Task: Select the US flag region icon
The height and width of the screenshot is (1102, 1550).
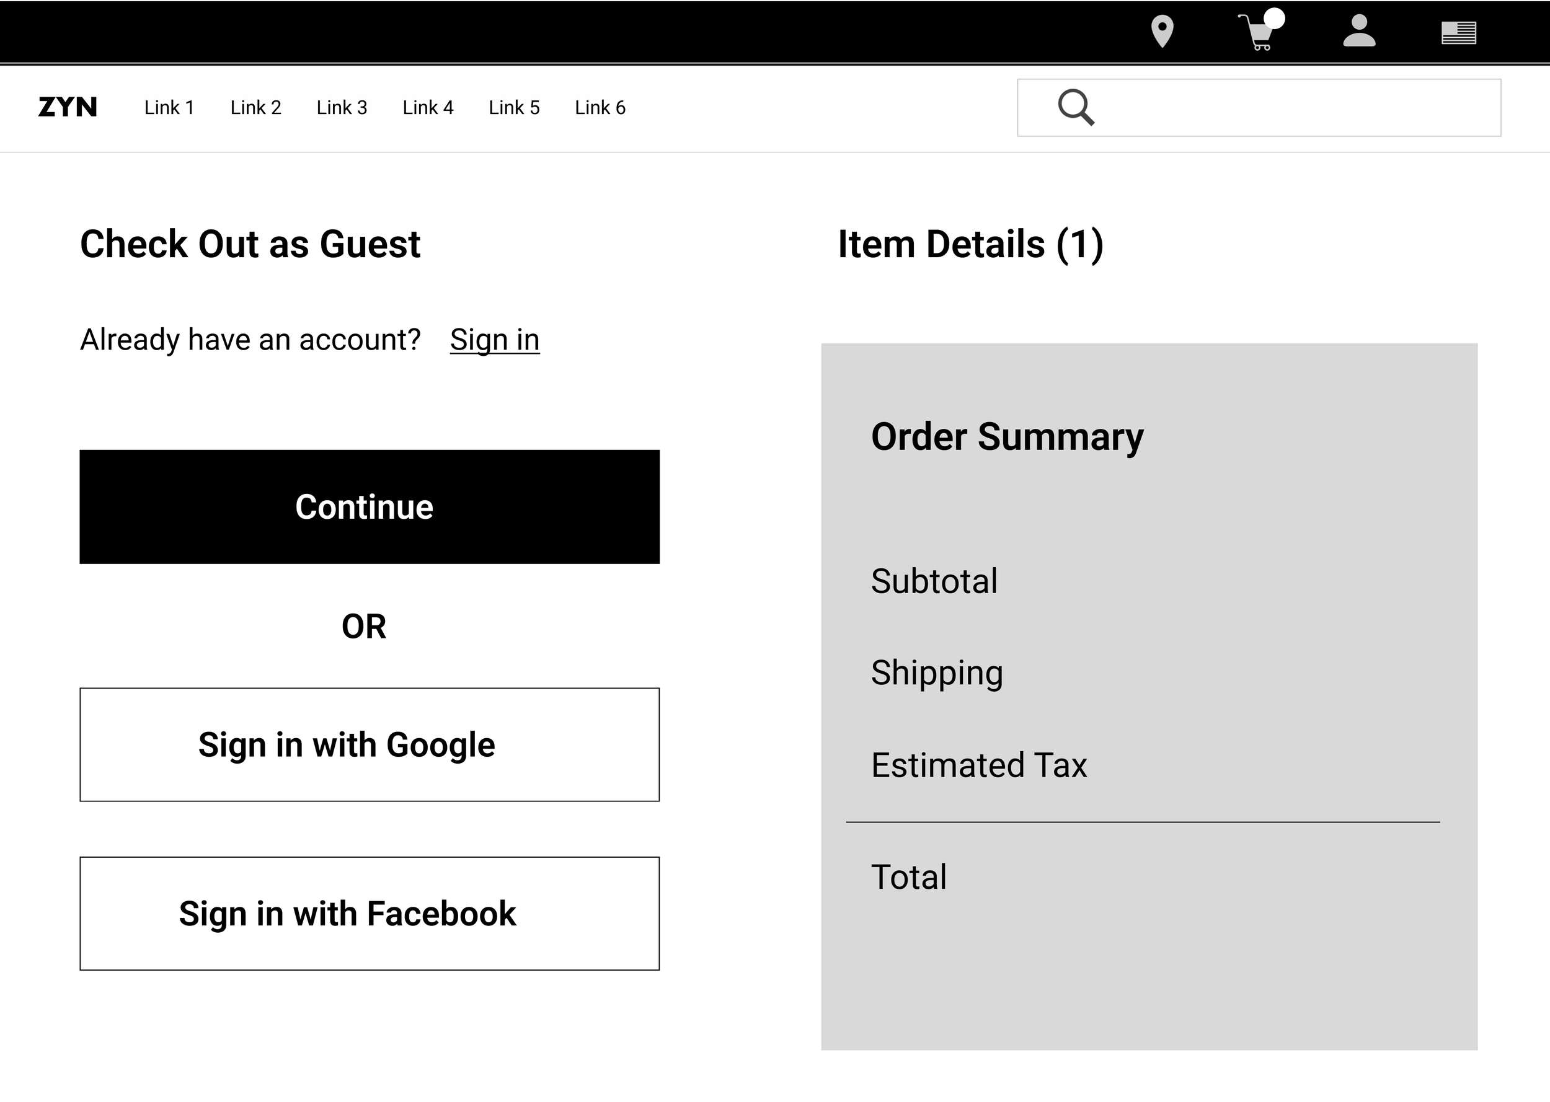Action: tap(1458, 33)
